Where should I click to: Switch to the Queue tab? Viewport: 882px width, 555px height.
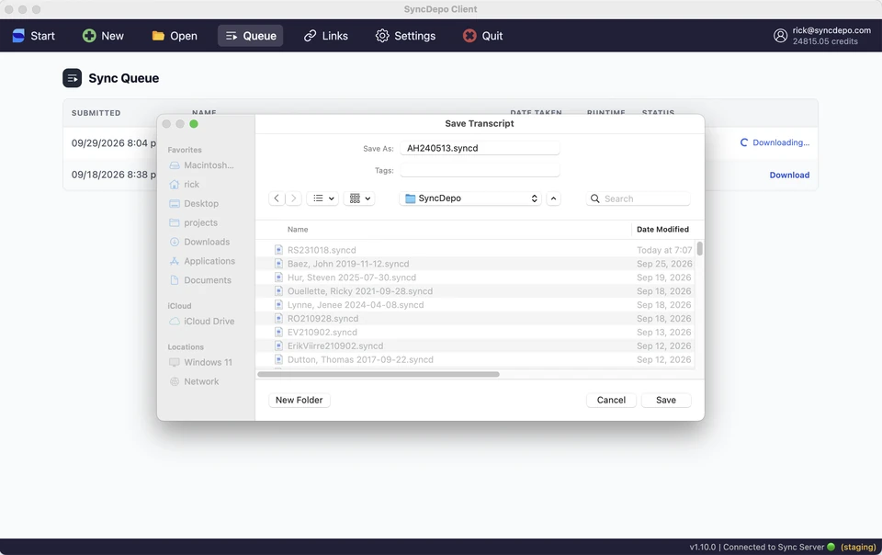pyautogui.click(x=250, y=36)
